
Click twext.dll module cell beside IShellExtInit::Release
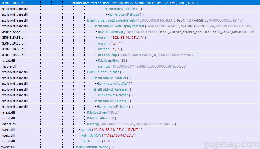click(x=8, y=147)
